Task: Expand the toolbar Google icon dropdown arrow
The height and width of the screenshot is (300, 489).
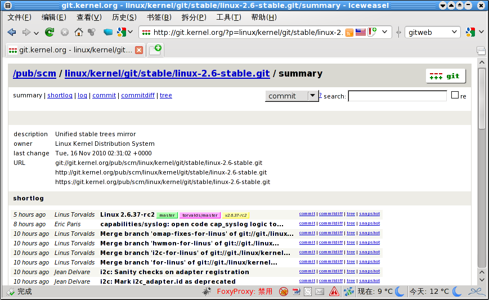Action: point(131,32)
